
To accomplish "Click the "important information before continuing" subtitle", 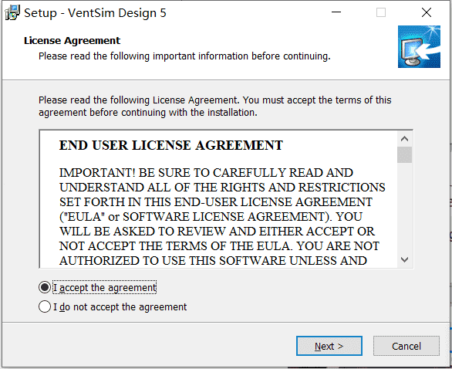I will click(241, 56).
